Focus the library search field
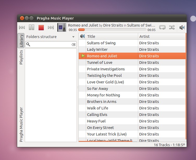This screenshot has height=160, width=196. point(51,45)
